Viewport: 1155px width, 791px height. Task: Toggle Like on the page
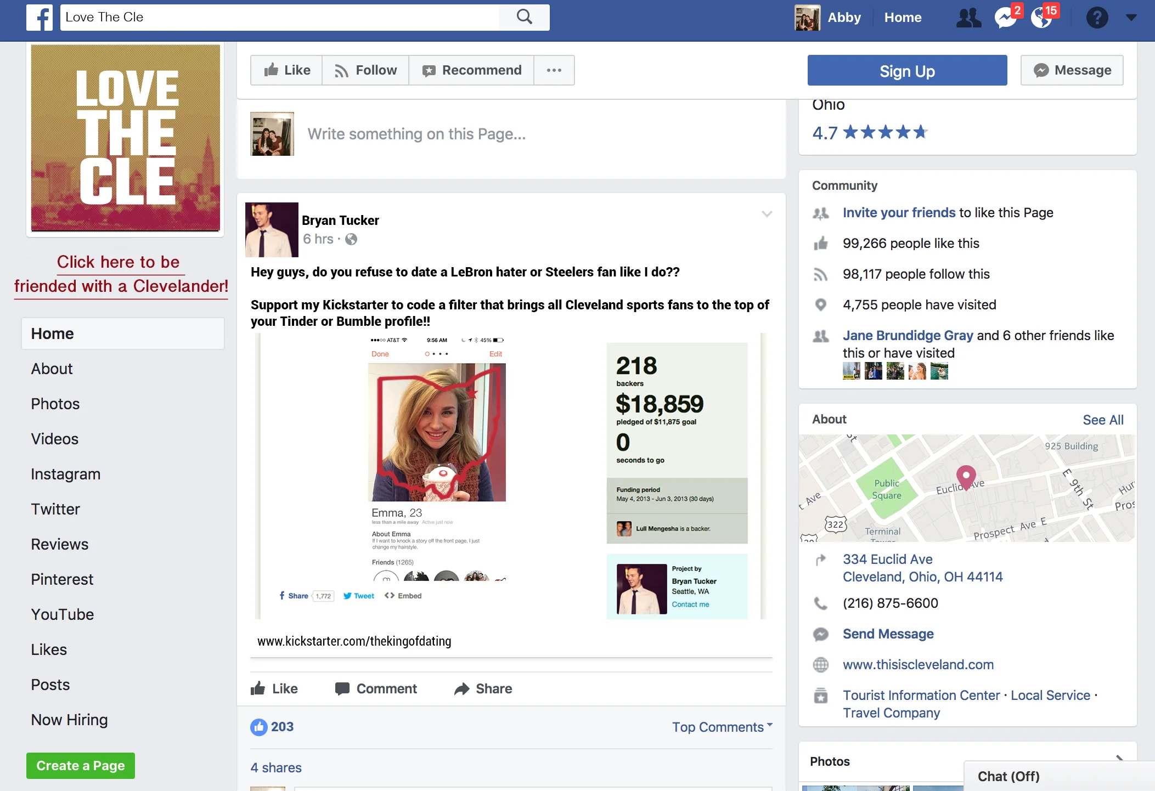click(287, 70)
